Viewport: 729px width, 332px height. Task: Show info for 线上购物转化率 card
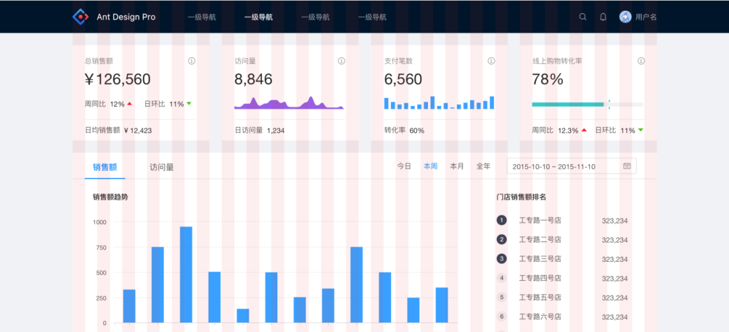pyautogui.click(x=641, y=61)
